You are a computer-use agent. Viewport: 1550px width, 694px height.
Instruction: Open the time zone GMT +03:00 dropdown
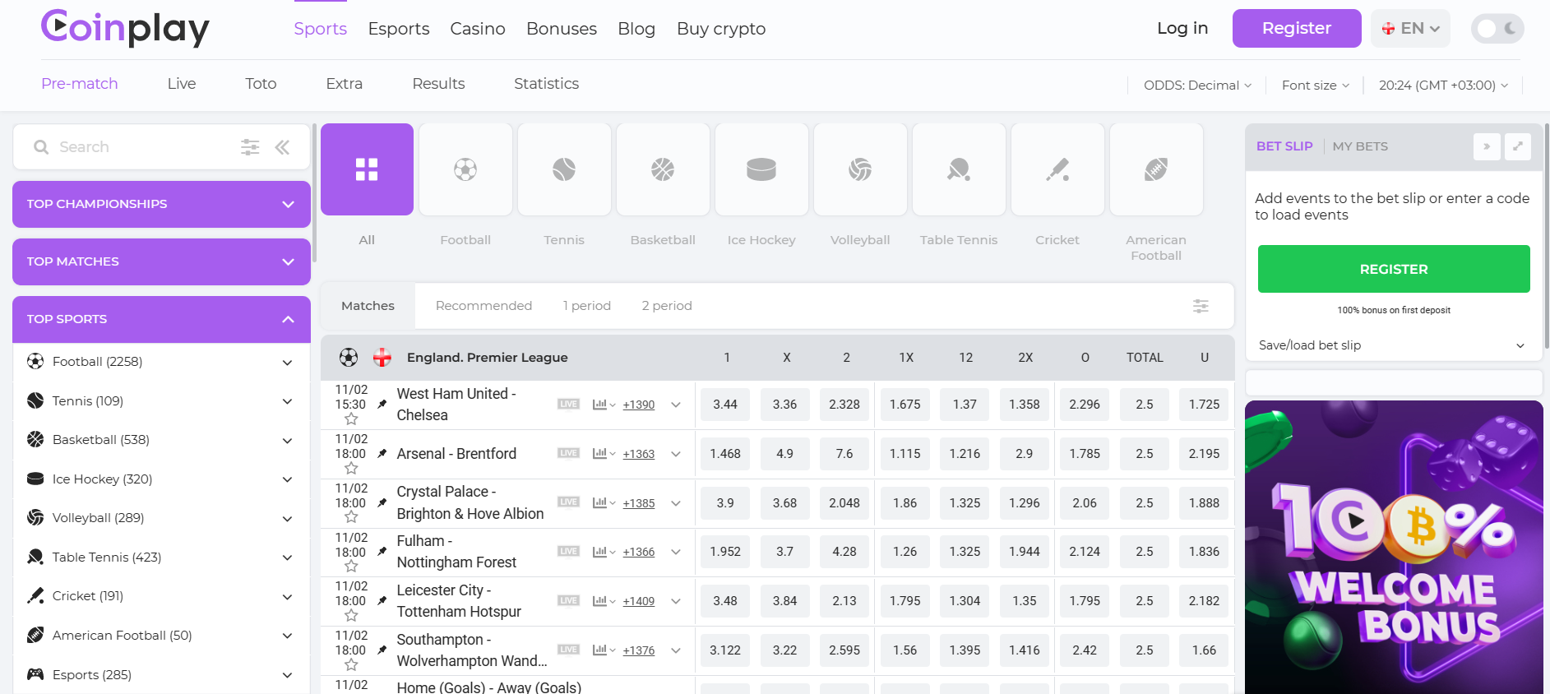(x=1443, y=86)
